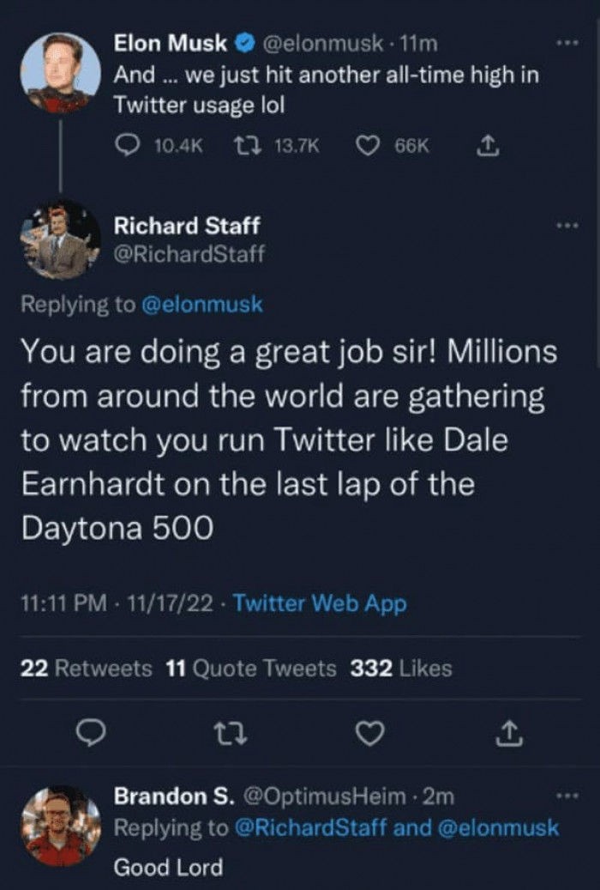
Task: Open more options on Richard Staff's tweet
Action: 567,225
